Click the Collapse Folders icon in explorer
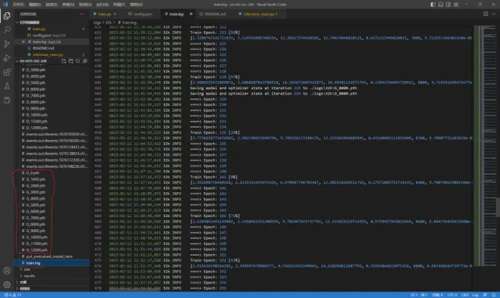Image resolution: width=500 pixels, height=298 pixels. 85,61
